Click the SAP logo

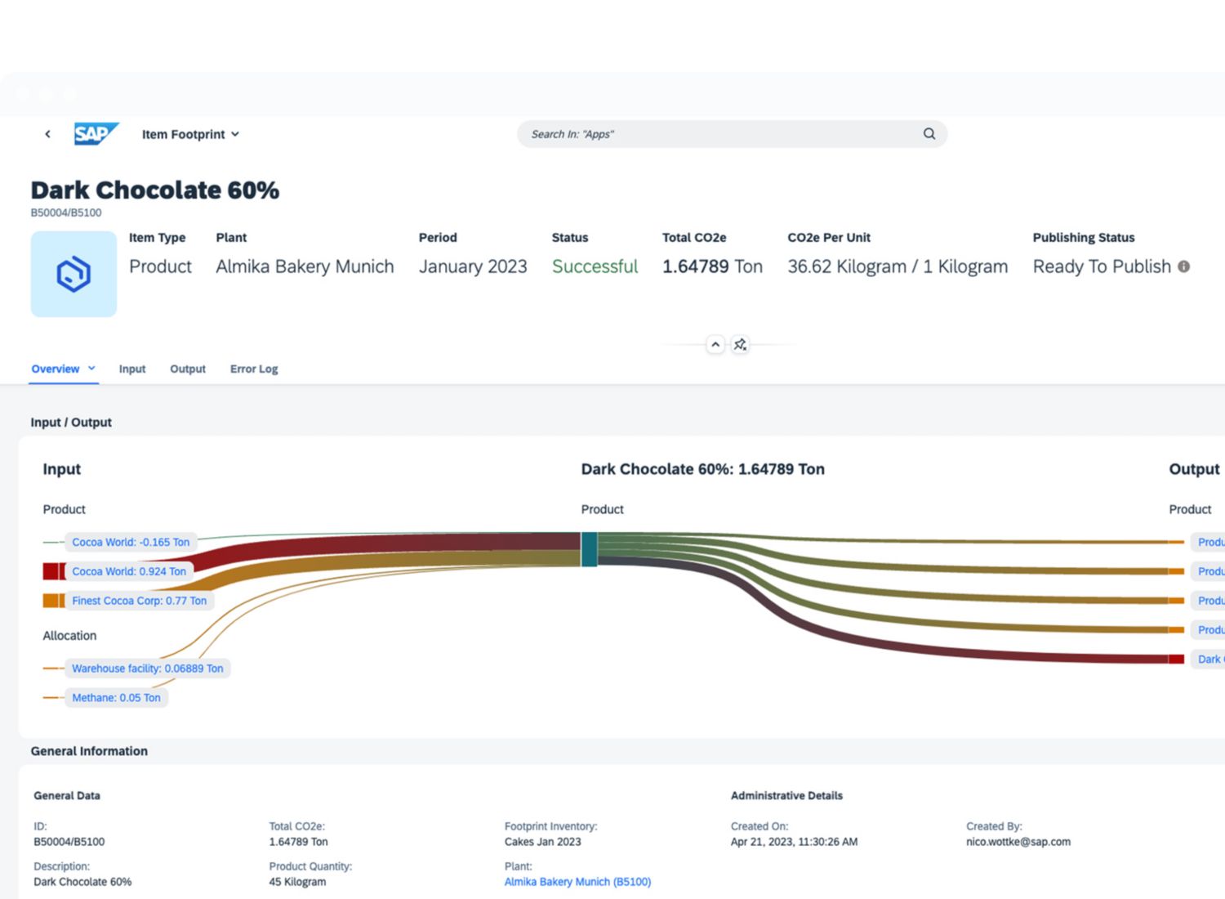[x=96, y=134]
